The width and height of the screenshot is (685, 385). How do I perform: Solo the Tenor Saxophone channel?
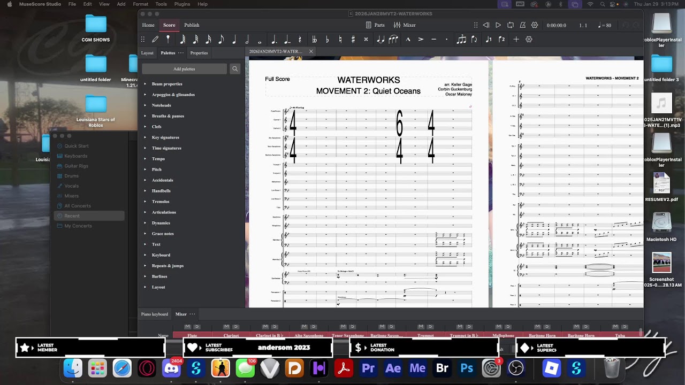click(352, 326)
